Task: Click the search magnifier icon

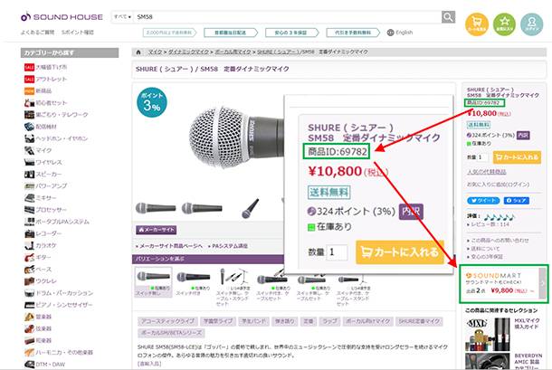Action: (448, 17)
